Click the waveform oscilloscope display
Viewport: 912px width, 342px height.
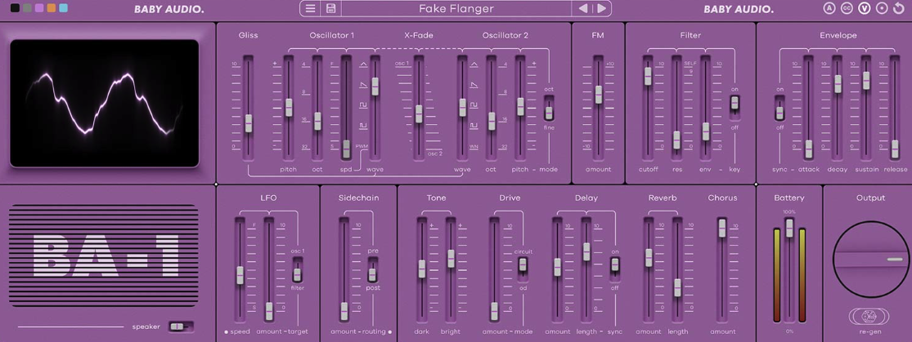[104, 103]
